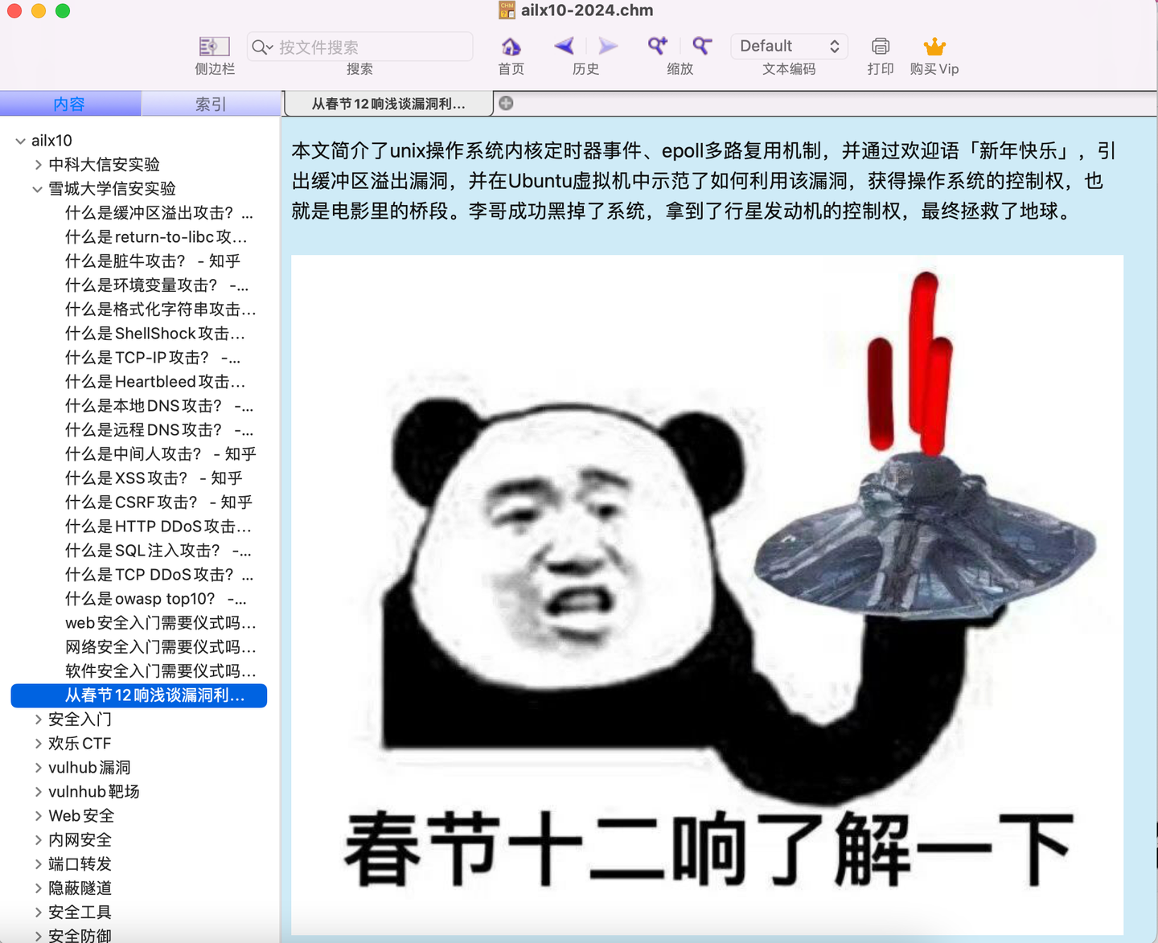The height and width of the screenshot is (943, 1158).
Task: Open the 什么是缓冲区溢出攻击 entry
Action: [158, 213]
